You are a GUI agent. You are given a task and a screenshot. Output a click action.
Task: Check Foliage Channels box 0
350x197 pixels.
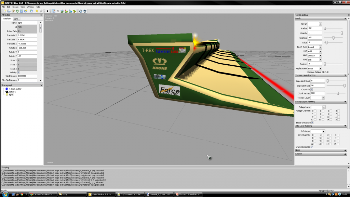(x=315, y=111)
